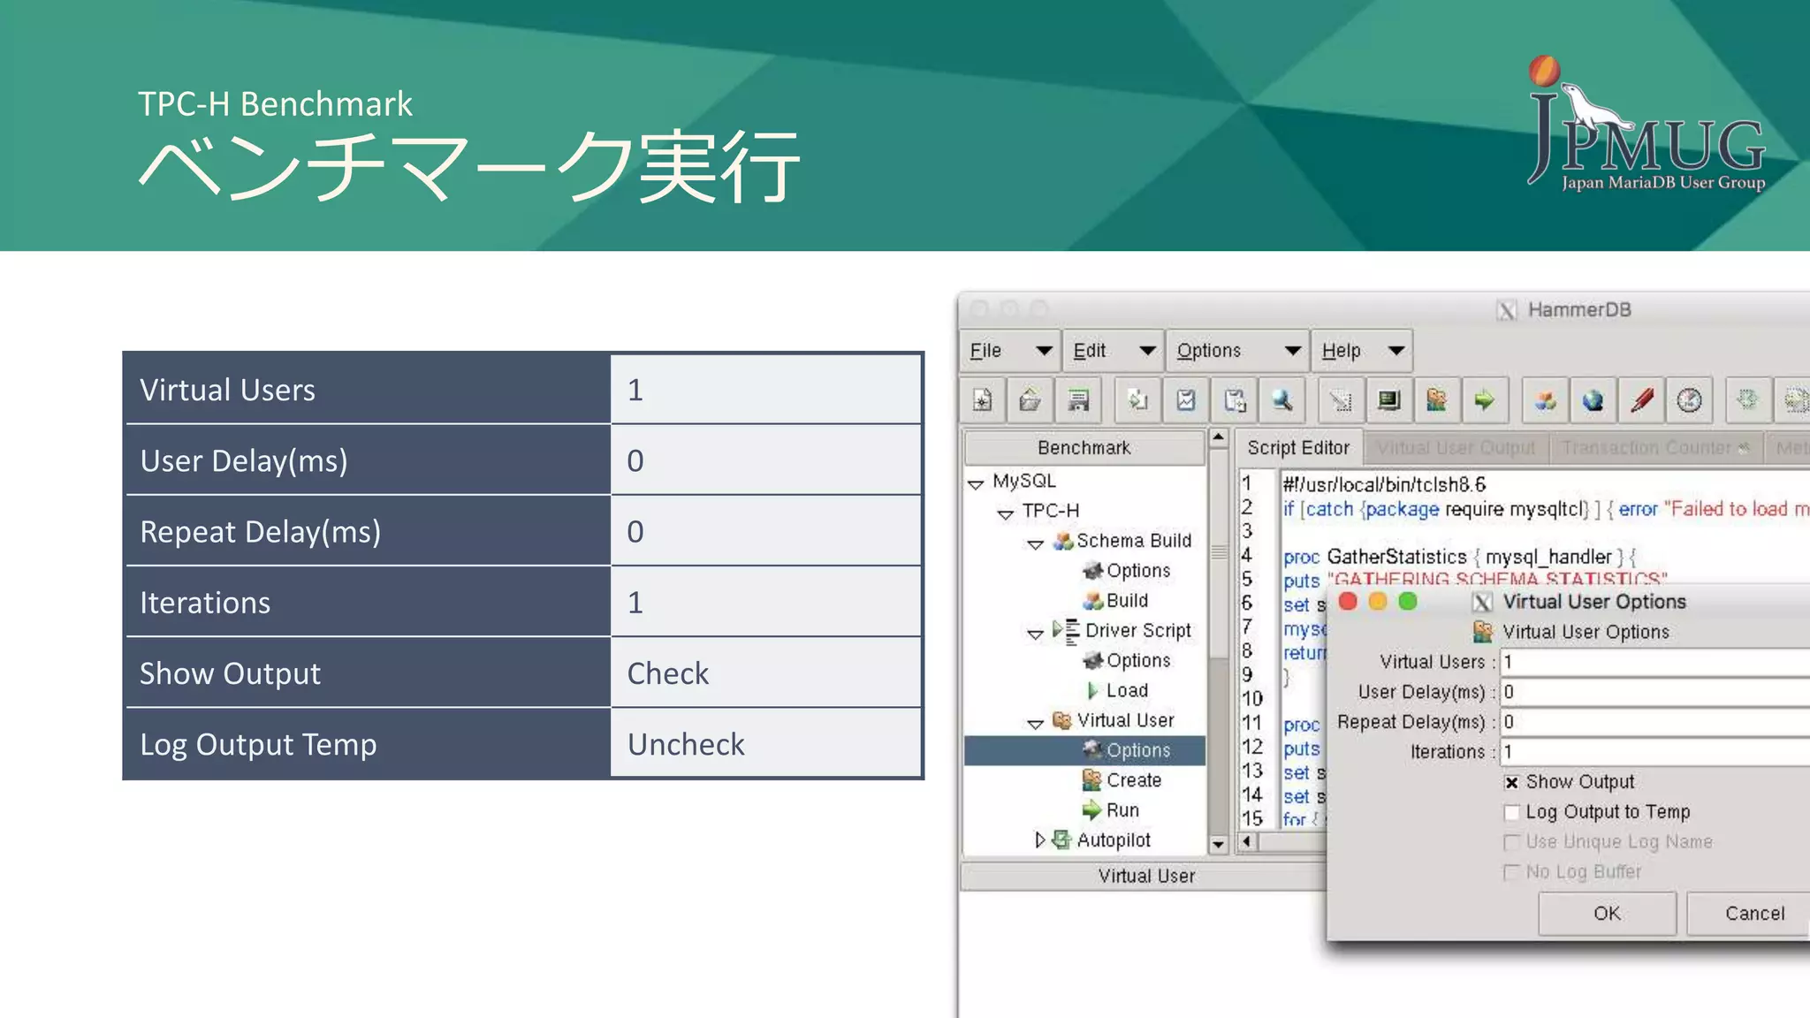Open the Options menu
1810x1018 pixels.
coord(1238,351)
